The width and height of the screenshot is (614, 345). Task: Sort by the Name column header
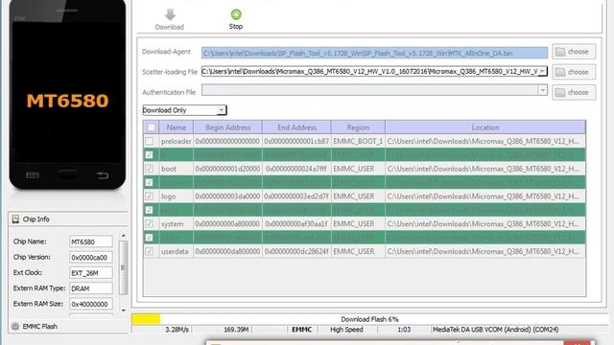coord(177,127)
